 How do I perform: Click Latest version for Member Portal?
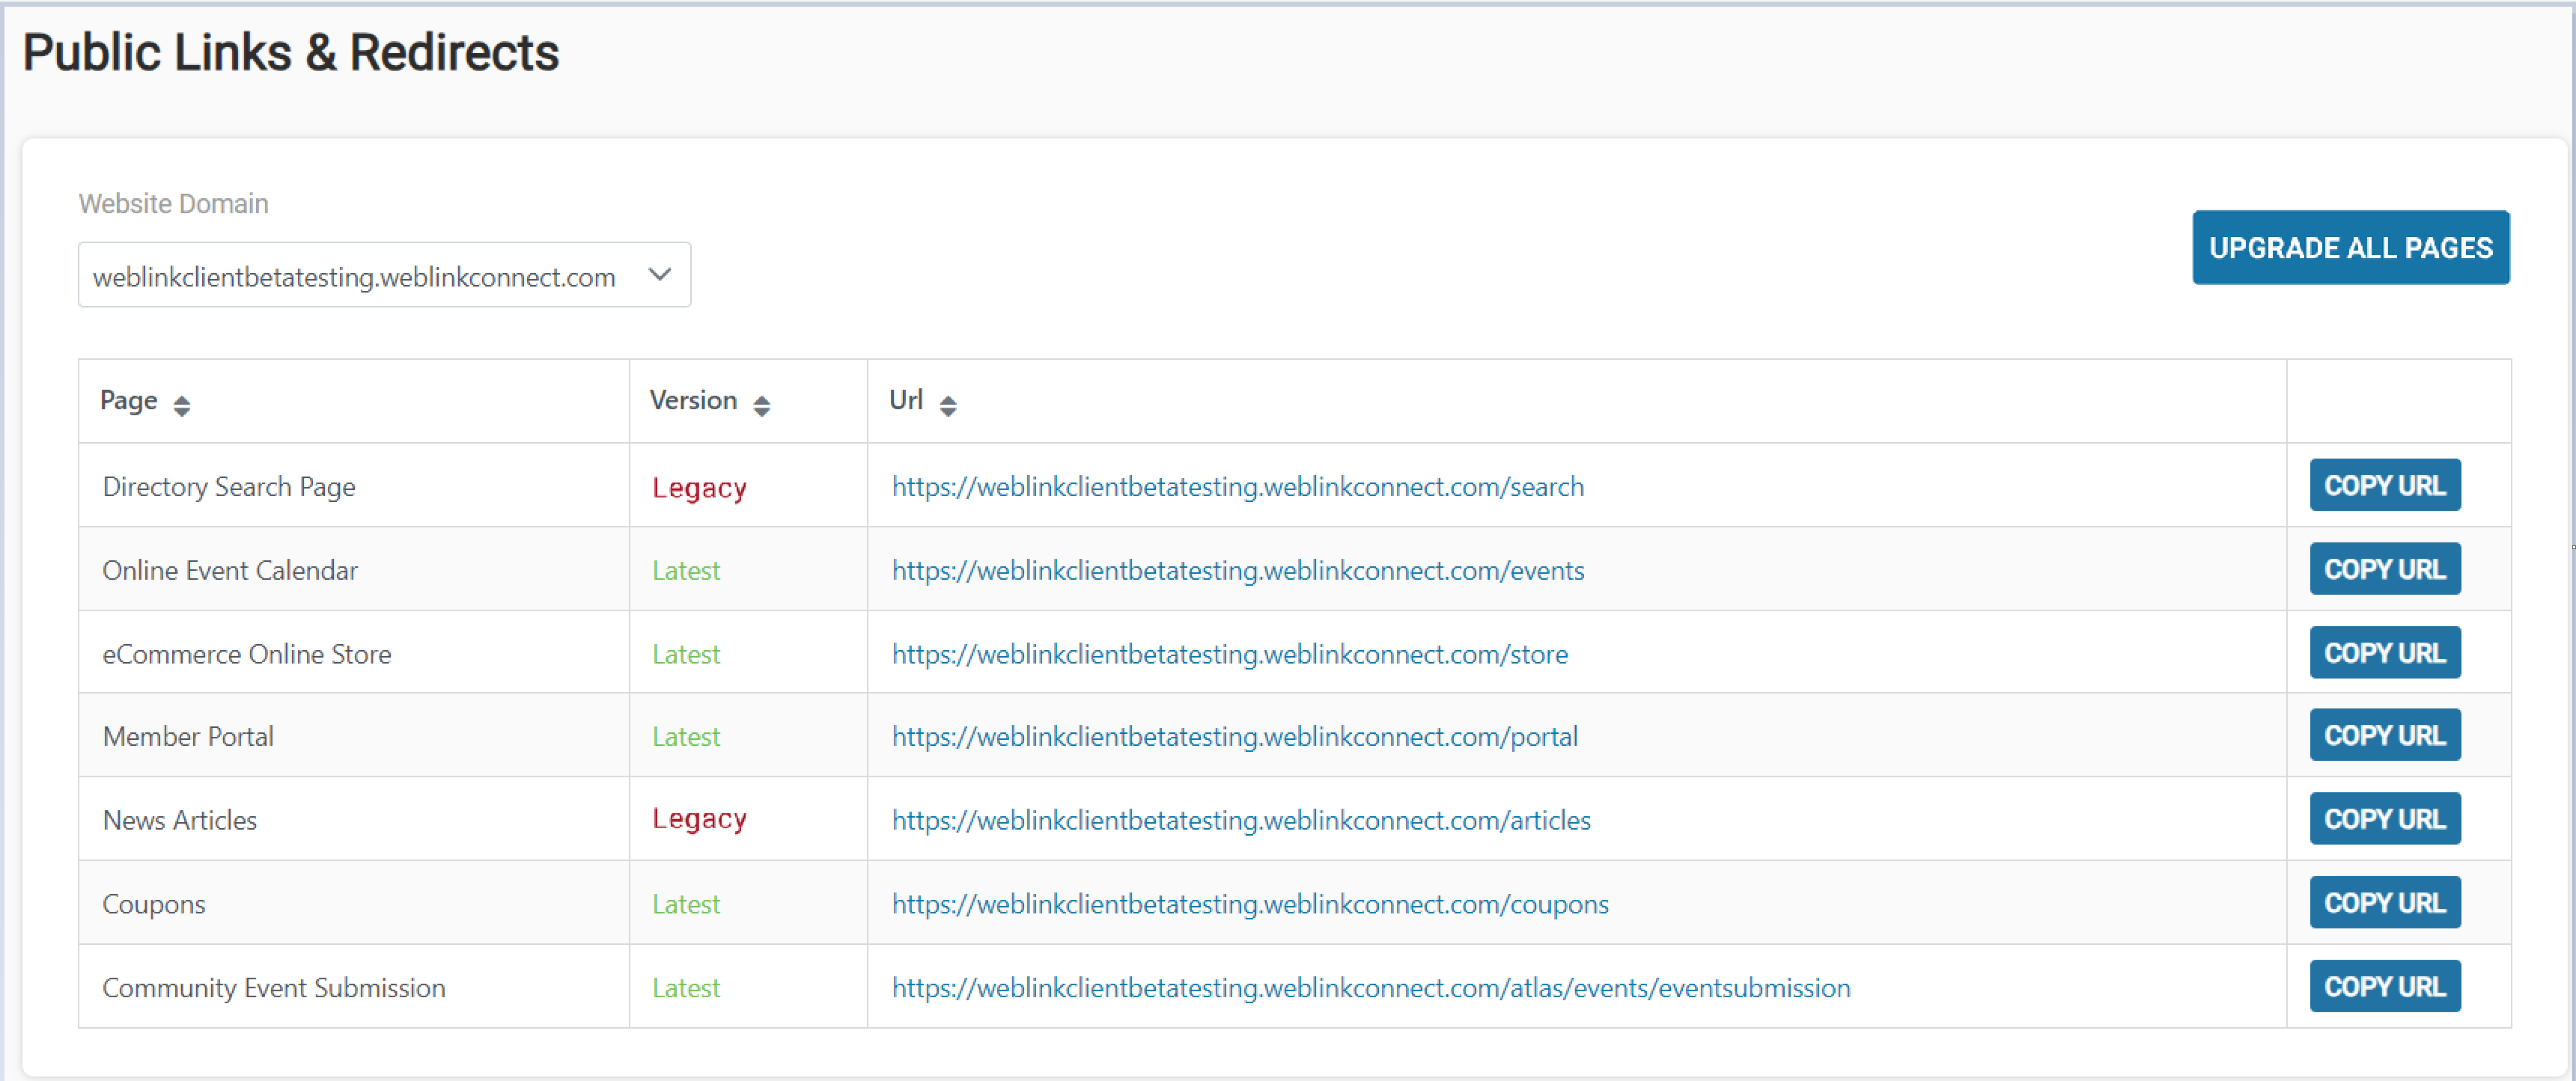click(x=686, y=736)
